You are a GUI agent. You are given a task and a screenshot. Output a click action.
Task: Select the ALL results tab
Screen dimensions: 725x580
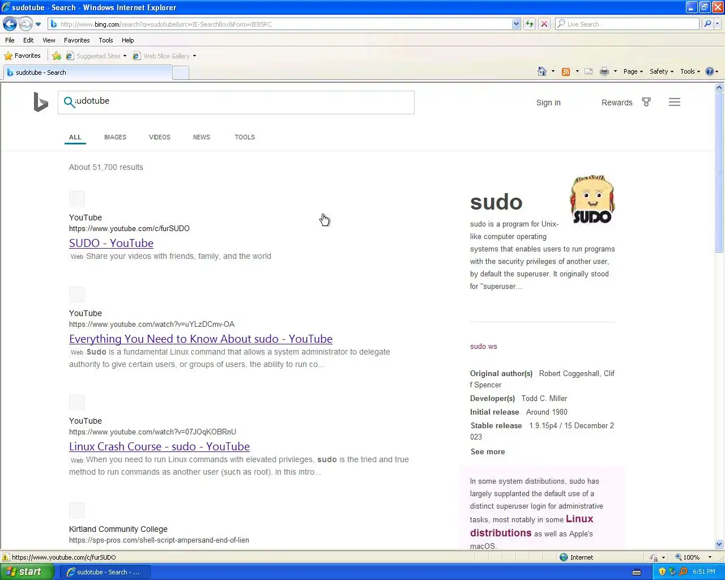pos(75,137)
